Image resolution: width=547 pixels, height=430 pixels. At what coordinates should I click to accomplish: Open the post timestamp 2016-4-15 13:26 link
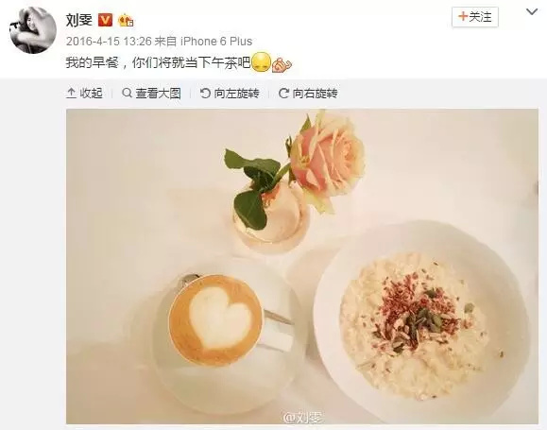(x=109, y=42)
